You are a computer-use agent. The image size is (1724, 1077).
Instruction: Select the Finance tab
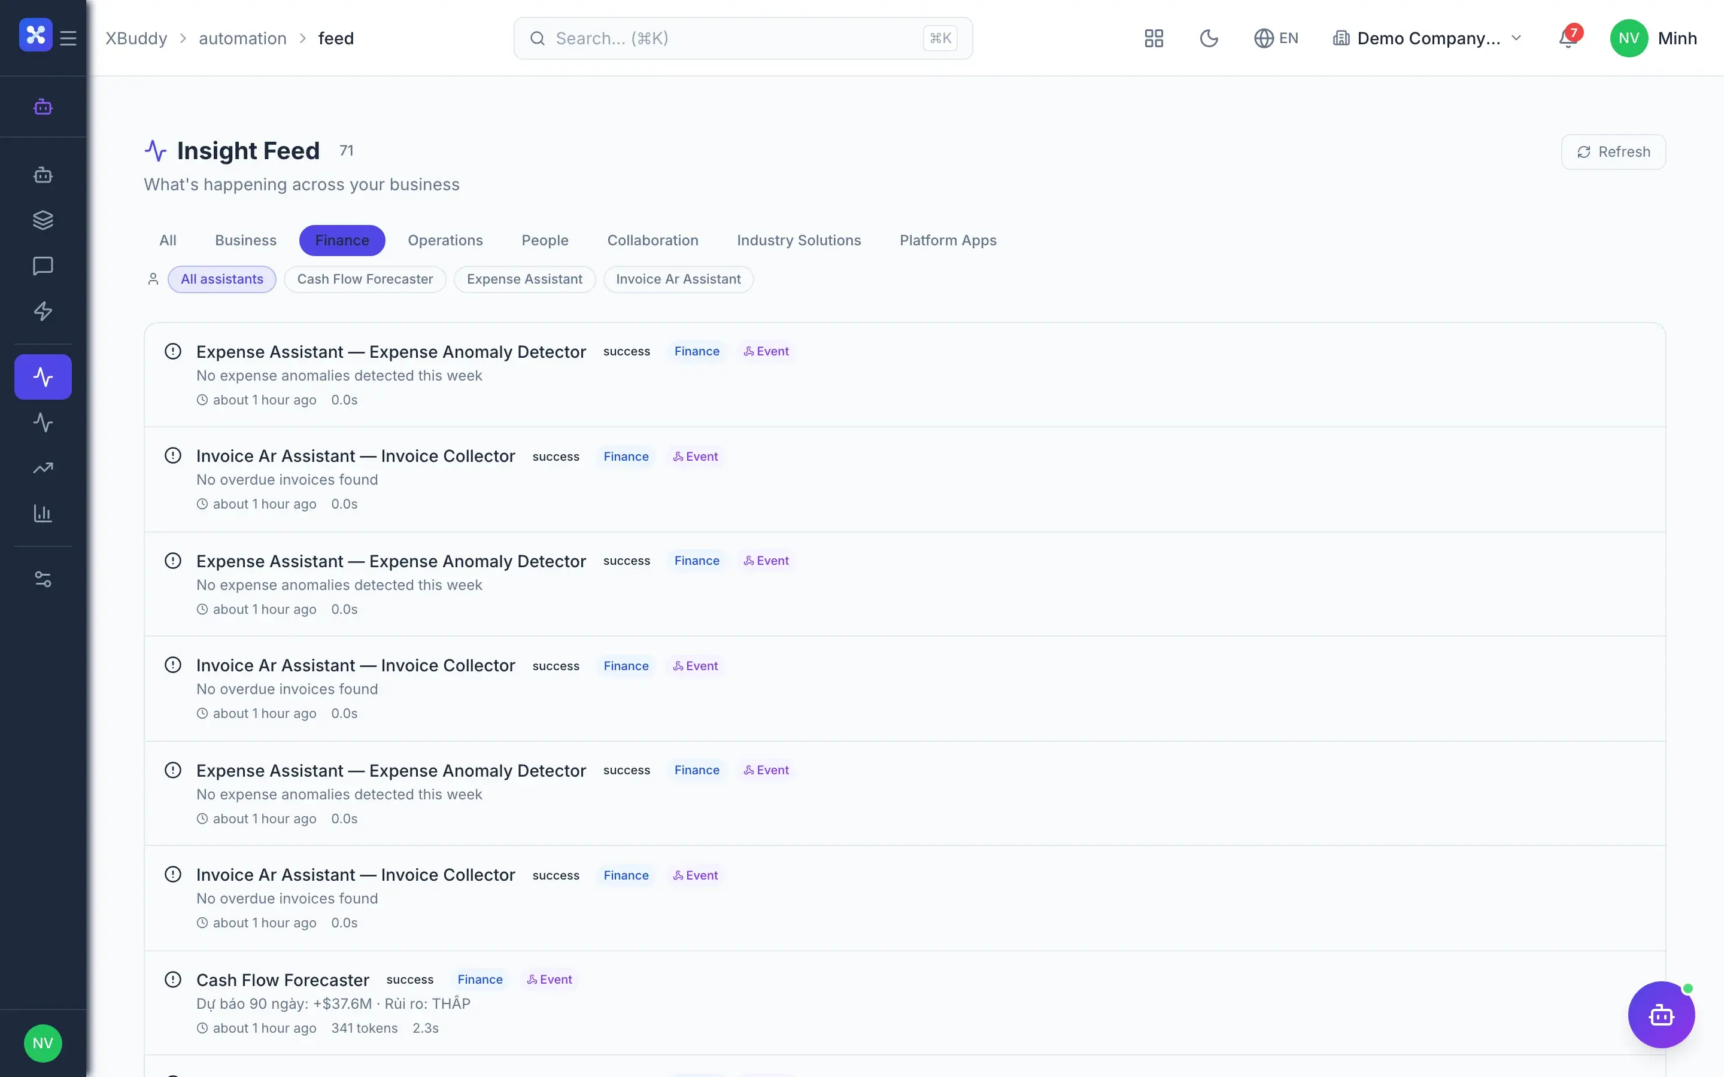pyautogui.click(x=342, y=240)
